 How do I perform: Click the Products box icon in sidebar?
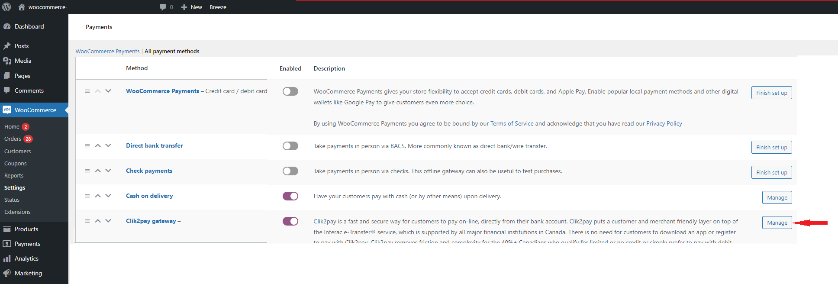tap(7, 229)
